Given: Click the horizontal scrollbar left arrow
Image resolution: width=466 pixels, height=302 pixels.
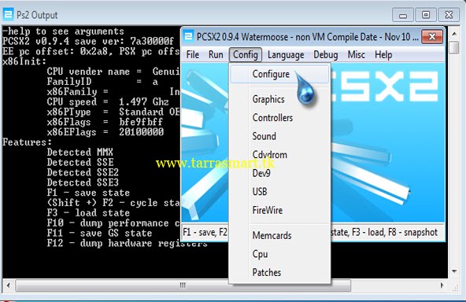Looking at the screenshot, I should pyautogui.click(x=9, y=285).
